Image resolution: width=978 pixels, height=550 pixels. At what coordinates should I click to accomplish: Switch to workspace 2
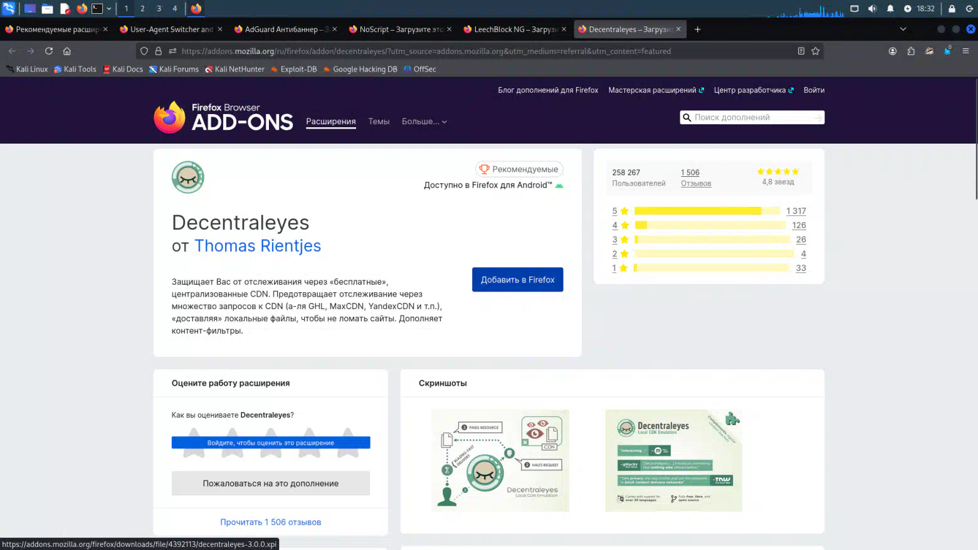pyautogui.click(x=142, y=9)
